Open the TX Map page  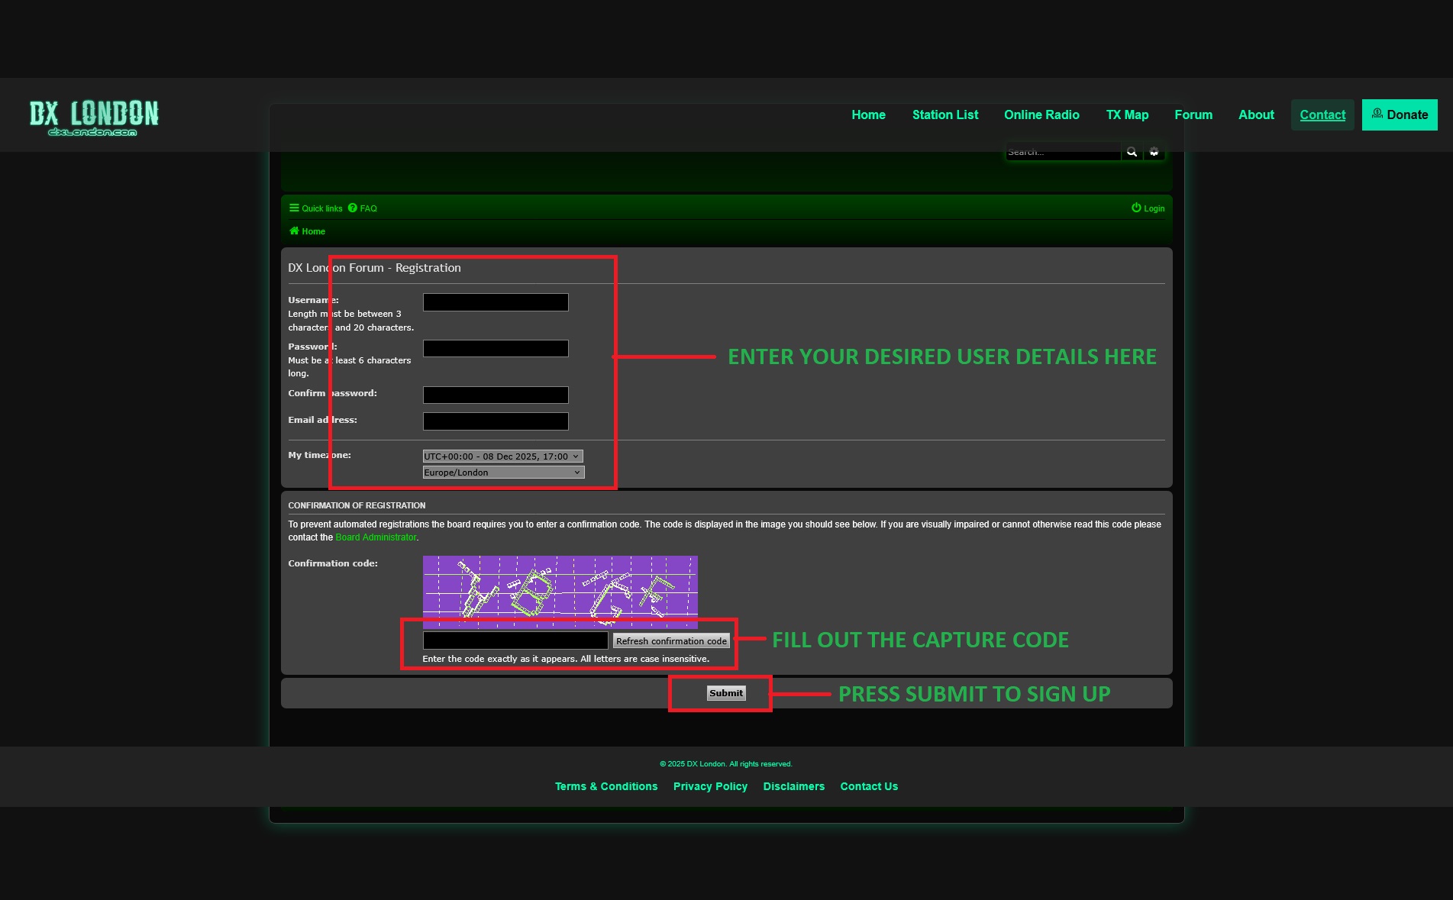(x=1126, y=115)
